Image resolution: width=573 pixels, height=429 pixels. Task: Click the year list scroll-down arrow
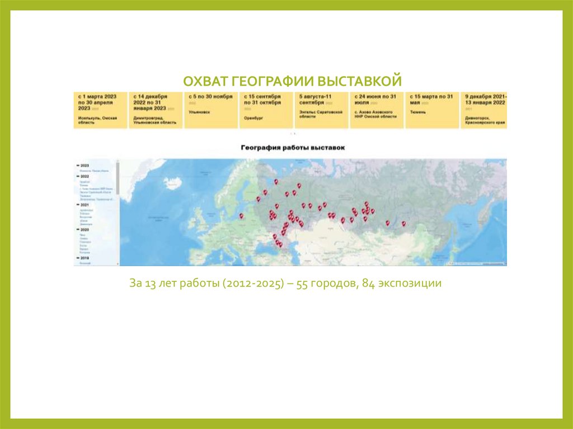pos(118,263)
